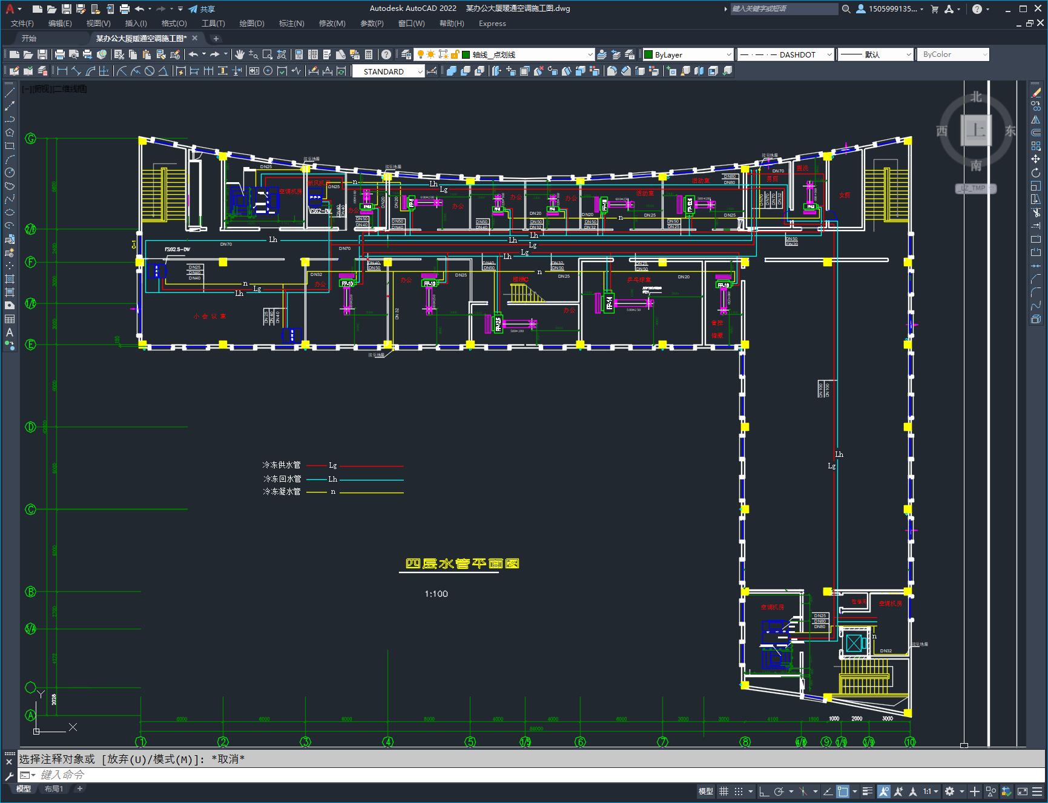1048x803 pixels.
Task: Select the Multiline Text A tool
Action: (x=10, y=332)
